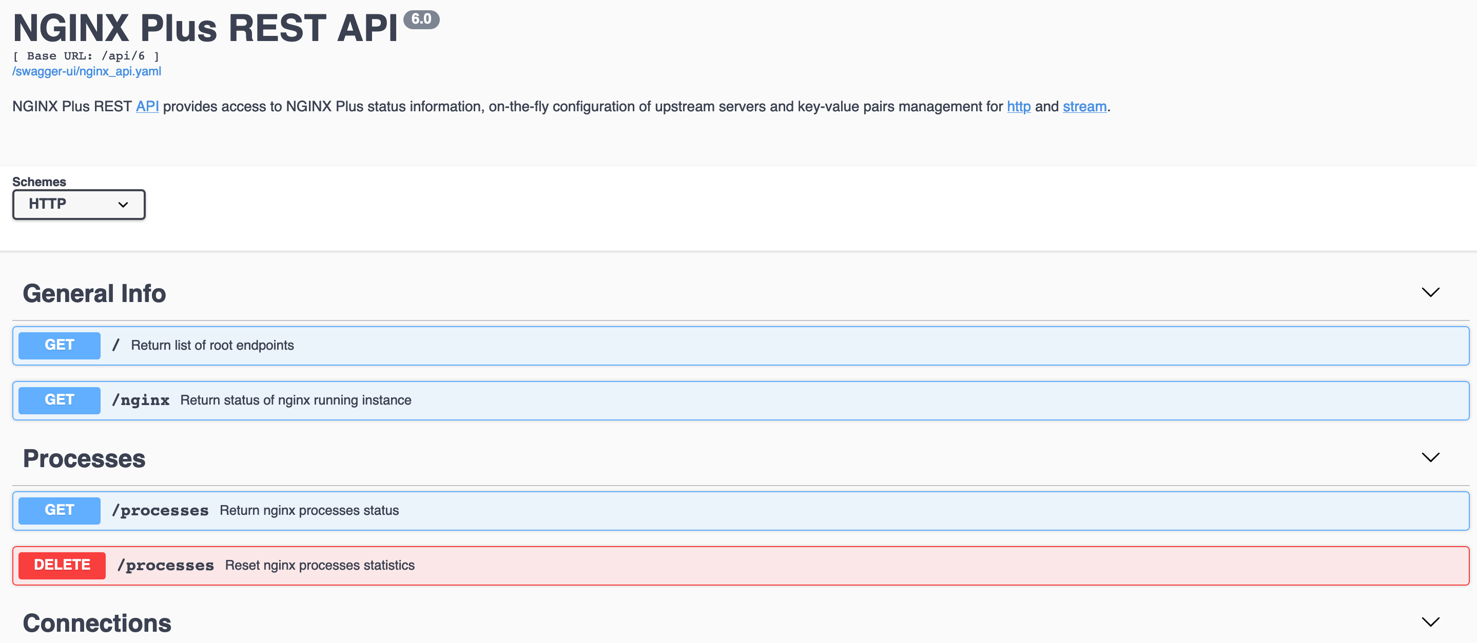Click /processes path in the DELETE row

(x=166, y=566)
